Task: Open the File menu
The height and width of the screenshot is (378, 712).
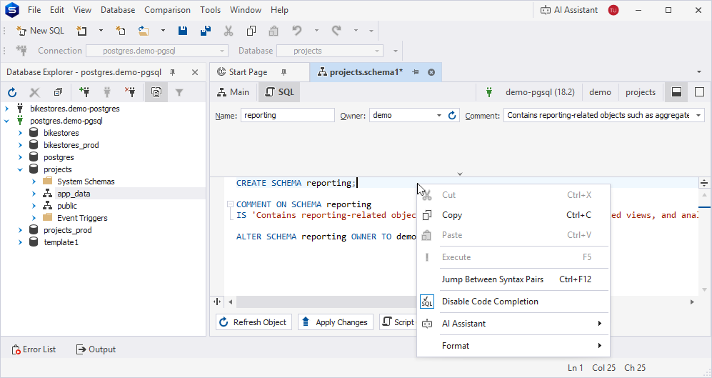Action: click(x=34, y=10)
